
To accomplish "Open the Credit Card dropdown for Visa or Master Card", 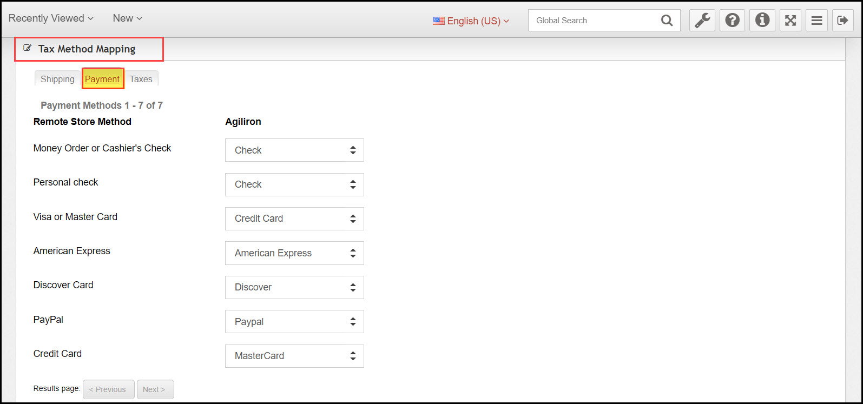I will (294, 218).
